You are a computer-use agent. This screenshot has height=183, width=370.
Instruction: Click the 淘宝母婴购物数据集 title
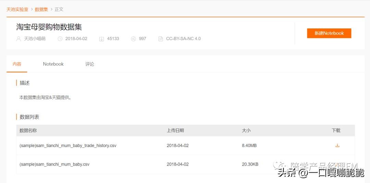(x=49, y=27)
